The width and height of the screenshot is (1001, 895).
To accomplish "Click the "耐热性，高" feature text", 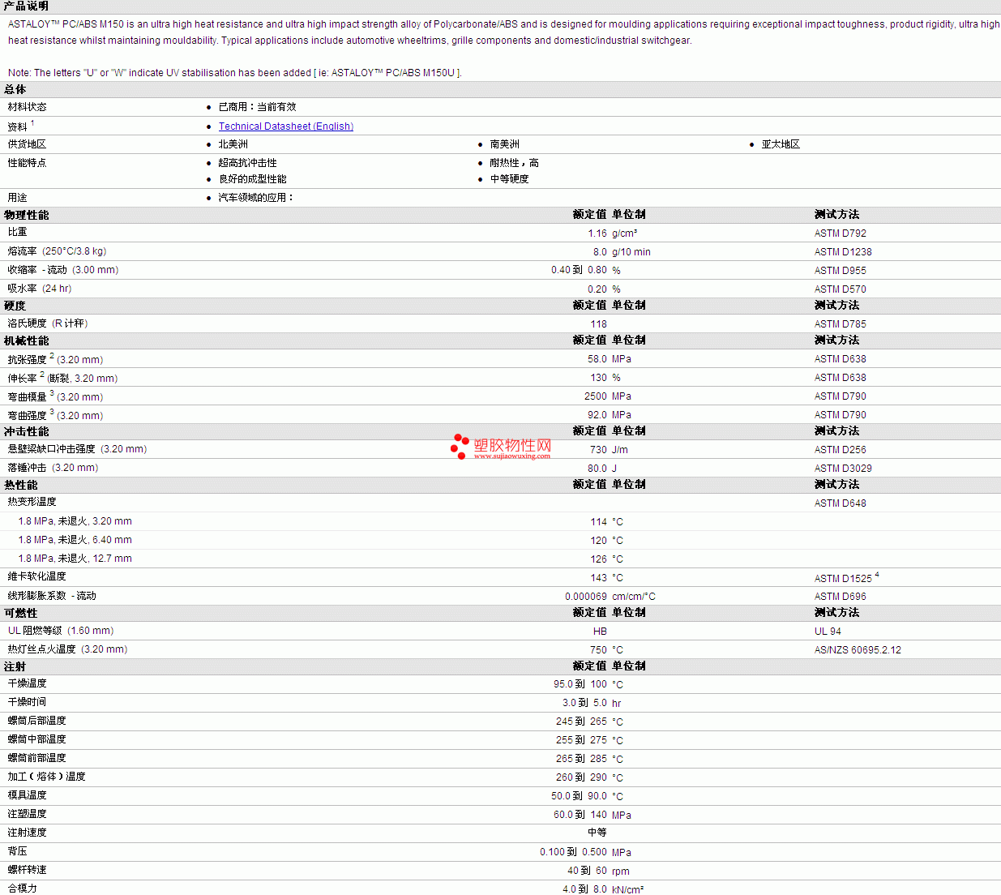I will click(515, 163).
